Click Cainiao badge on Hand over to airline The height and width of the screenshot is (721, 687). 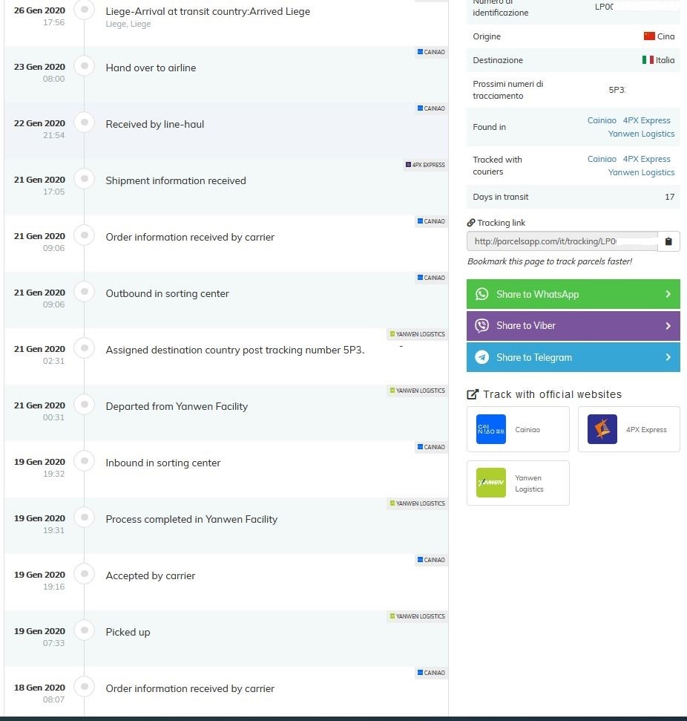431,52
